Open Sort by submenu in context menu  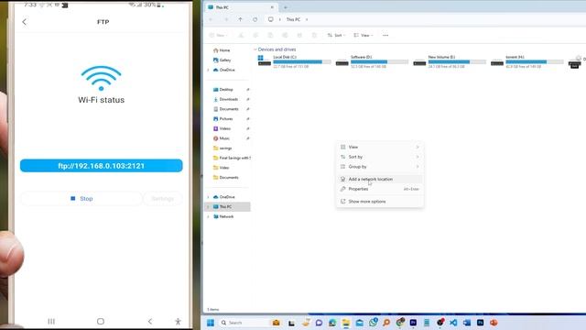tap(380, 157)
